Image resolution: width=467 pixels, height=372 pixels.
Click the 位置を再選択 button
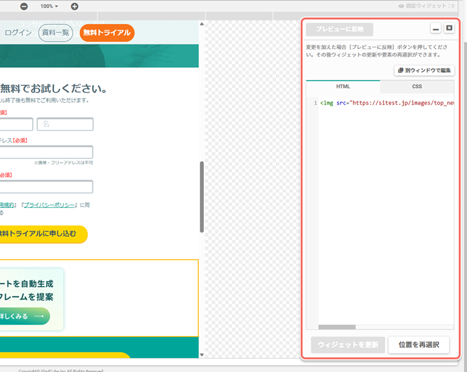pos(419,345)
